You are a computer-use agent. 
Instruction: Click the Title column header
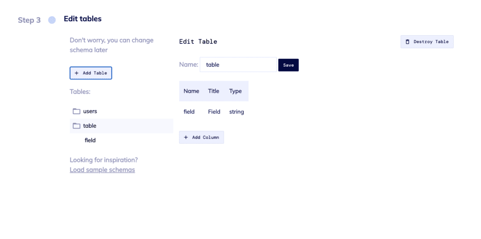[214, 91]
